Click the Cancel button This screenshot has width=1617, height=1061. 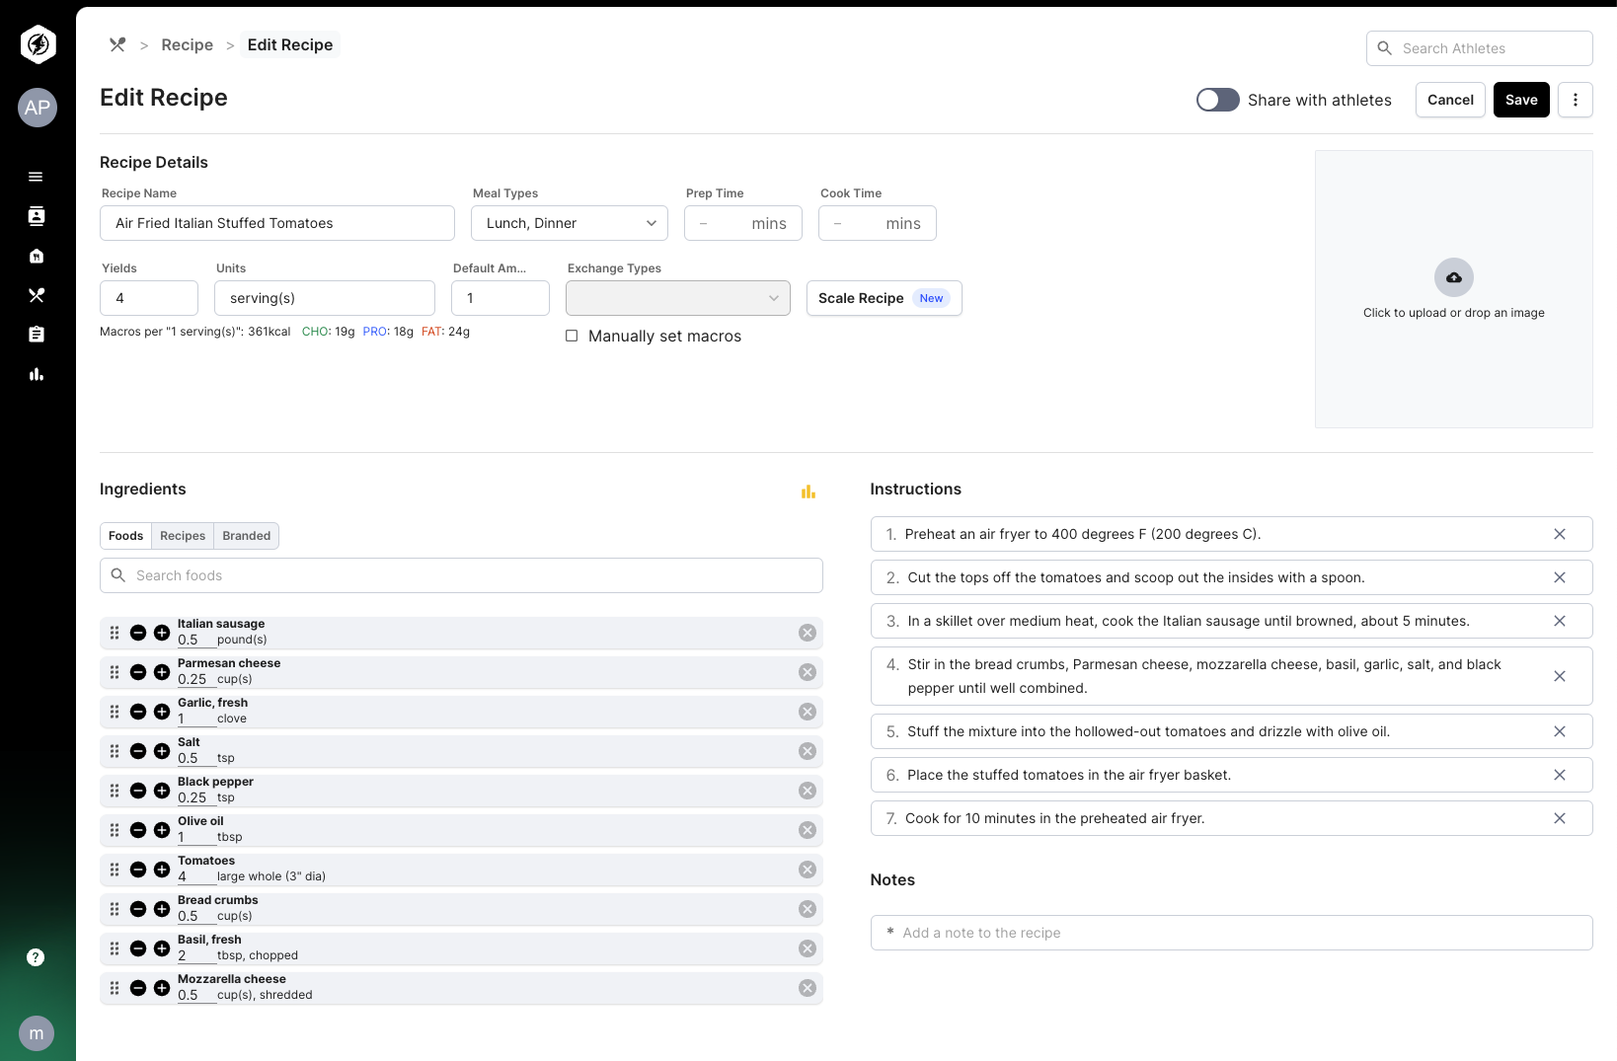click(x=1450, y=100)
